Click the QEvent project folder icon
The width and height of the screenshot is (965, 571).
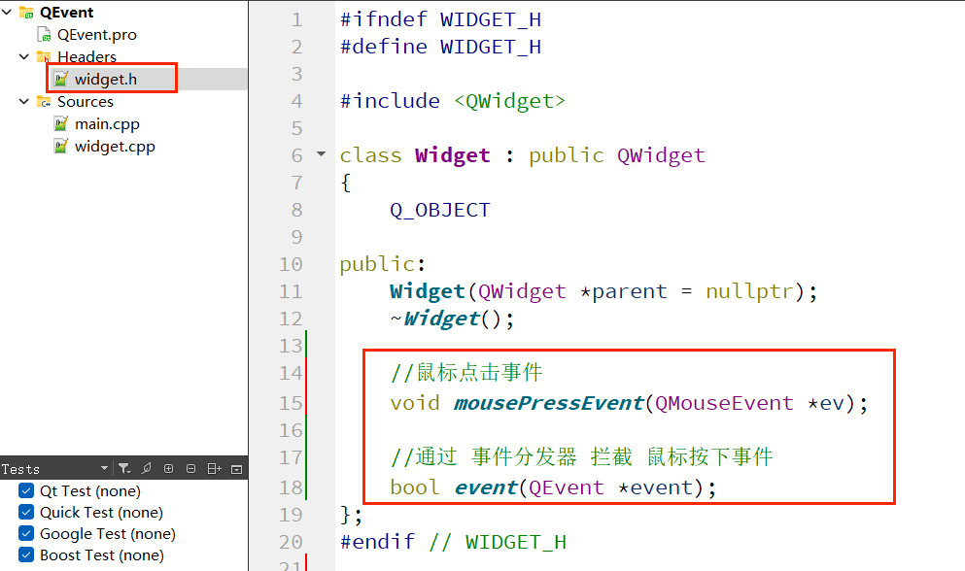[x=26, y=13]
